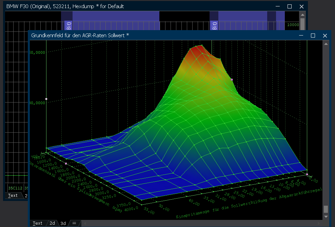
Task: Click the white marker on the left vertical axis
Action: tap(46, 99)
